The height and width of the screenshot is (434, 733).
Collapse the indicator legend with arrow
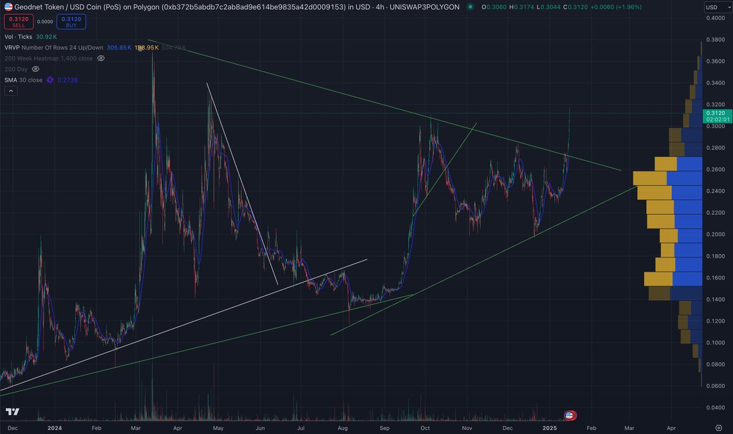pos(10,91)
